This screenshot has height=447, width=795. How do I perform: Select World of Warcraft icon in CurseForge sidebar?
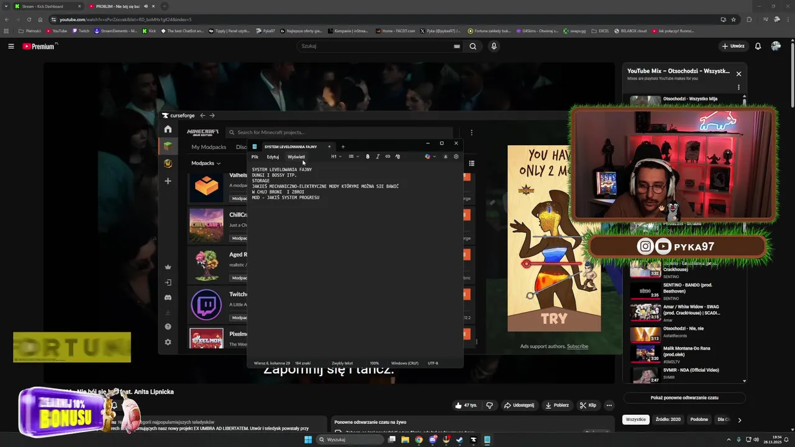pos(168,163)
